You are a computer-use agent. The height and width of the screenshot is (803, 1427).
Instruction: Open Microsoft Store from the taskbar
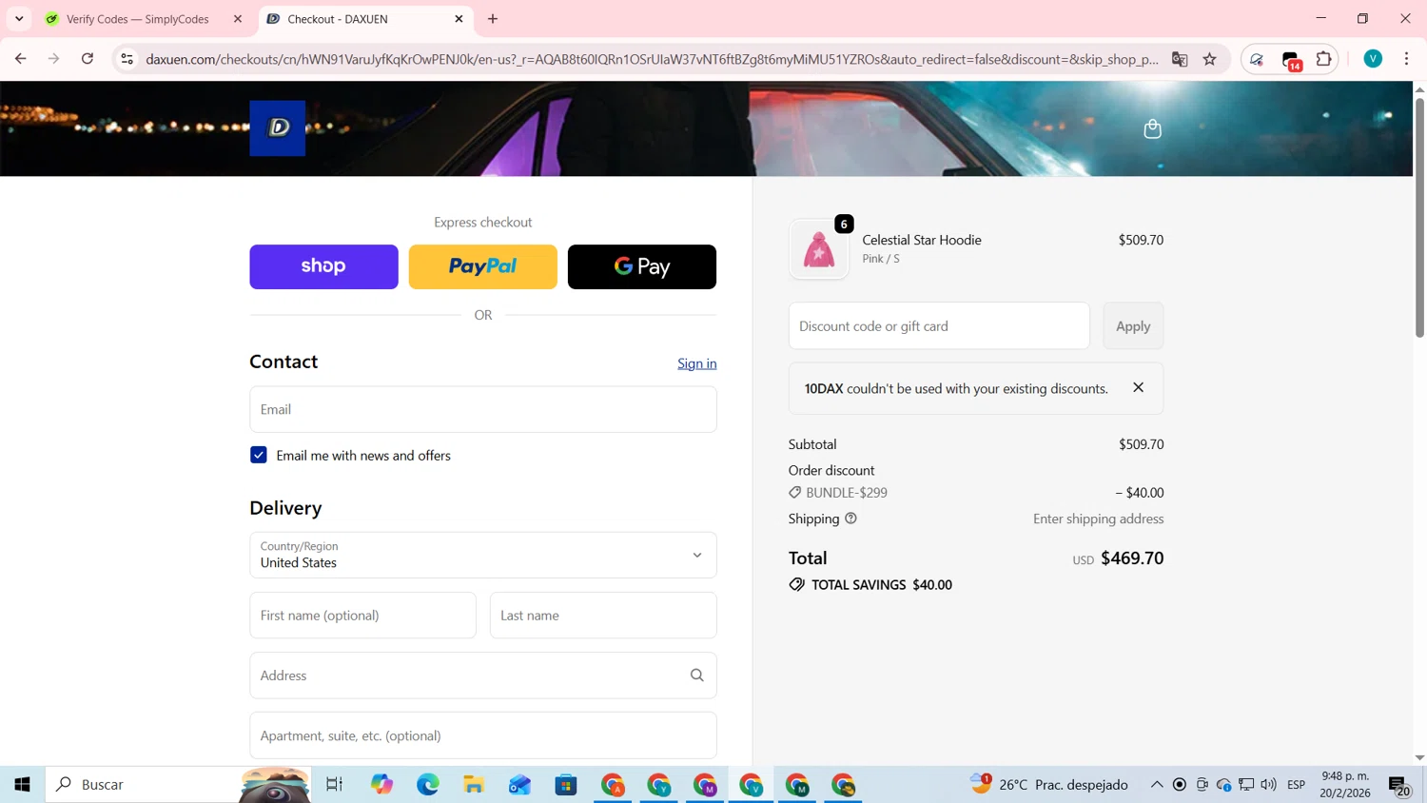tap(566, 785)
